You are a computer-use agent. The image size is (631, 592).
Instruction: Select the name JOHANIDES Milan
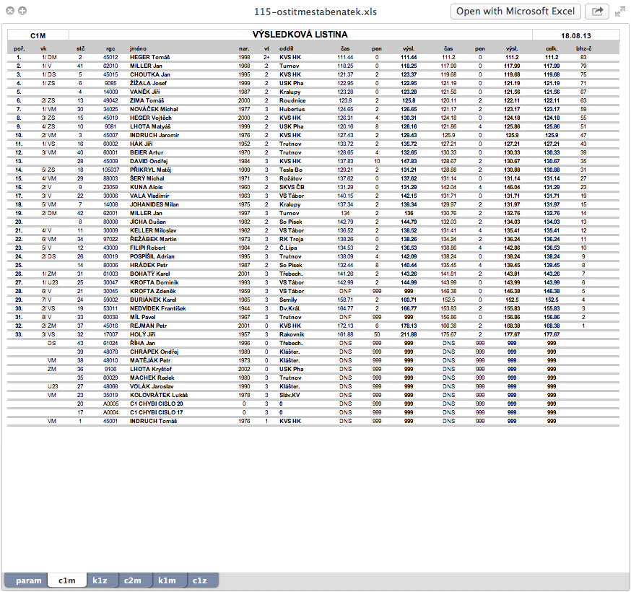pos(154,204)
